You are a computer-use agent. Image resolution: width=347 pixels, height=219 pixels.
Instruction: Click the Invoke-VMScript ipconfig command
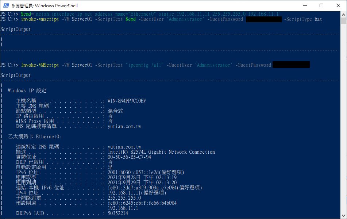40,65
